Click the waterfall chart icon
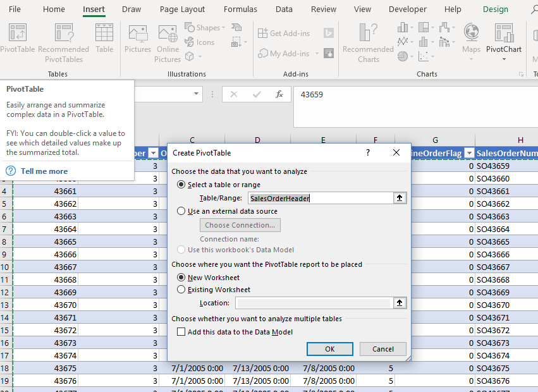538x392 pixels. click(444, 27)
